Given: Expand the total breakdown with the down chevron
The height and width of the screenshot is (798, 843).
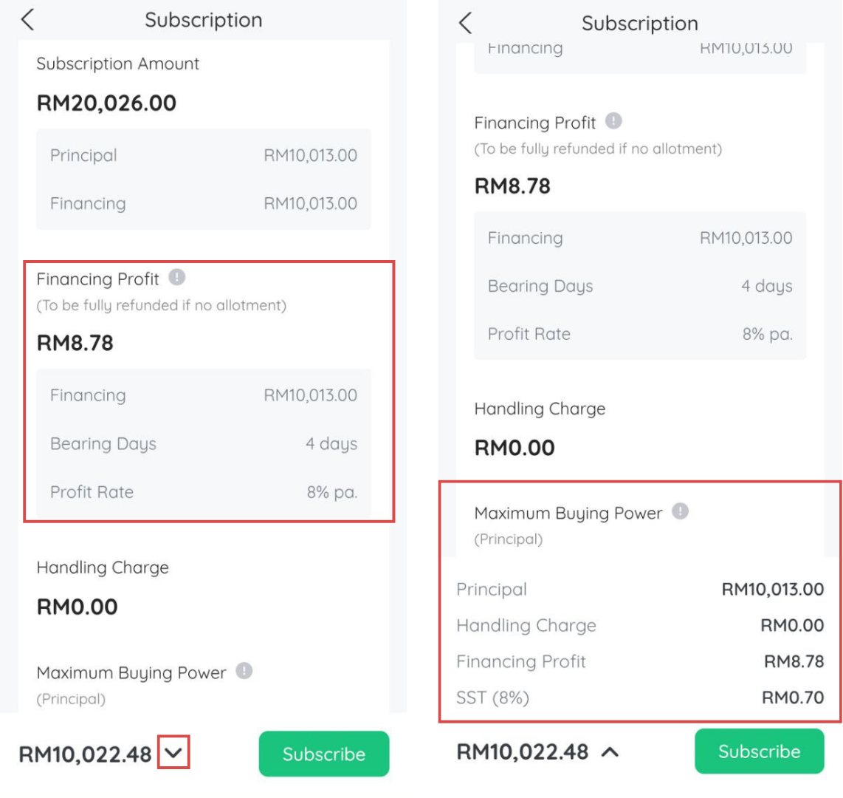Looking at the screenshot, I should [x=173, y=753].
